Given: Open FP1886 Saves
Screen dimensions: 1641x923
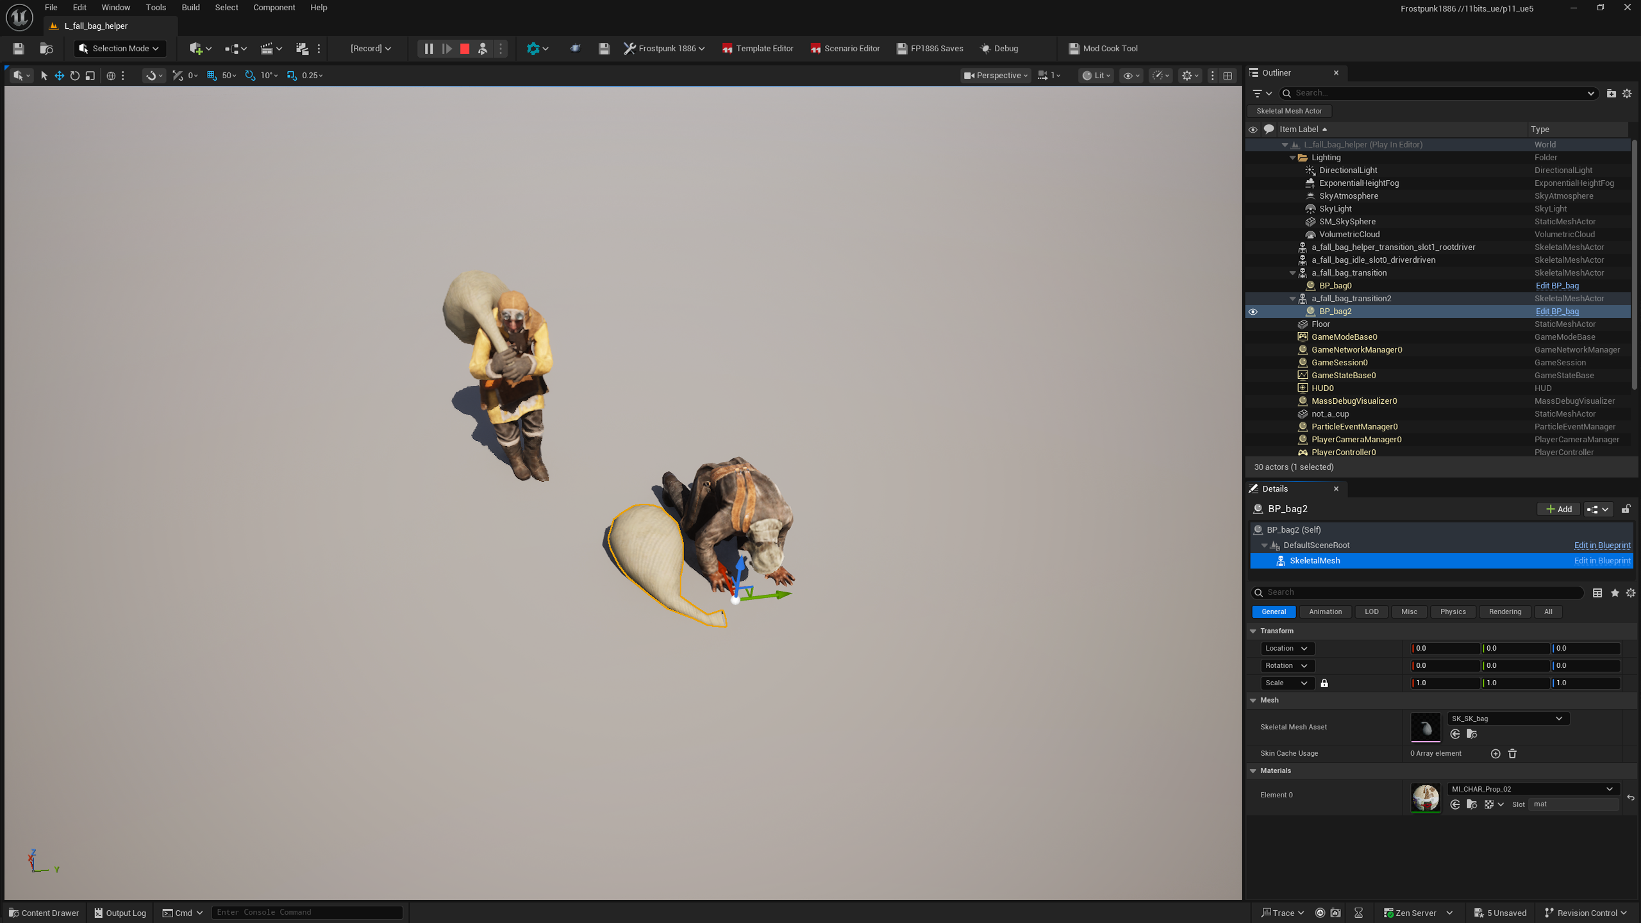Looking at the screenshot, I should [x=930, y=49].
